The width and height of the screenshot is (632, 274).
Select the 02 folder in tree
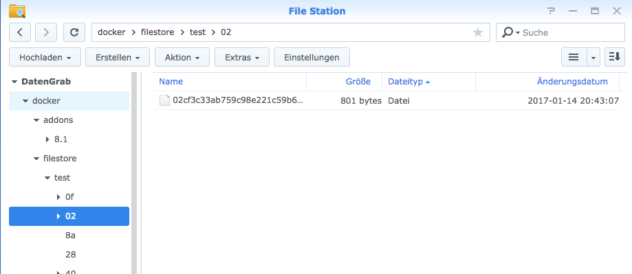pos(71,216)
